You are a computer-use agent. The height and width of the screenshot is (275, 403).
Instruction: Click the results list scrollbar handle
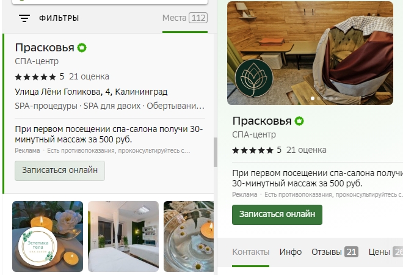coord(216,152)
